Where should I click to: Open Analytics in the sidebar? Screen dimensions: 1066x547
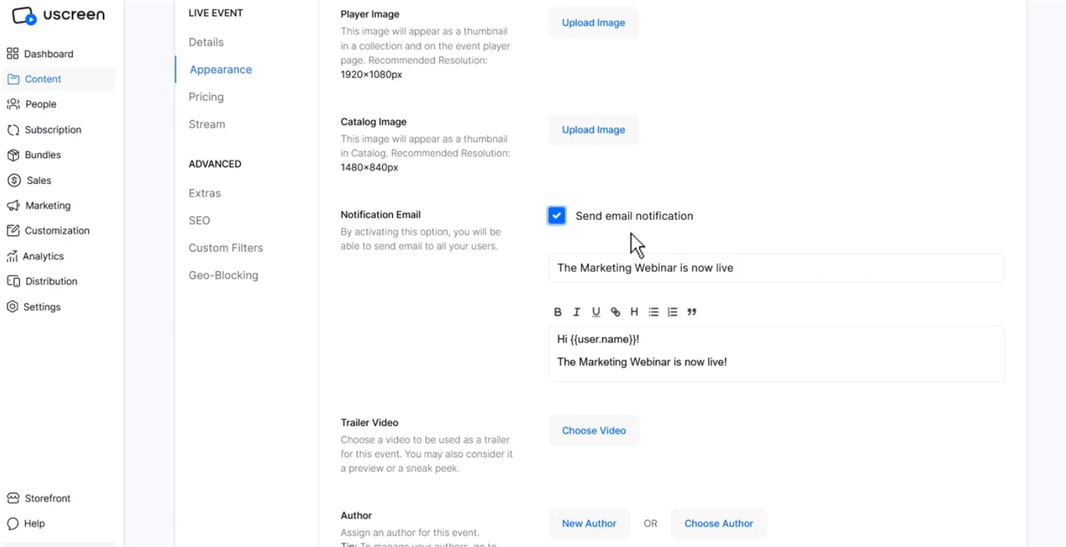[43, 257]
